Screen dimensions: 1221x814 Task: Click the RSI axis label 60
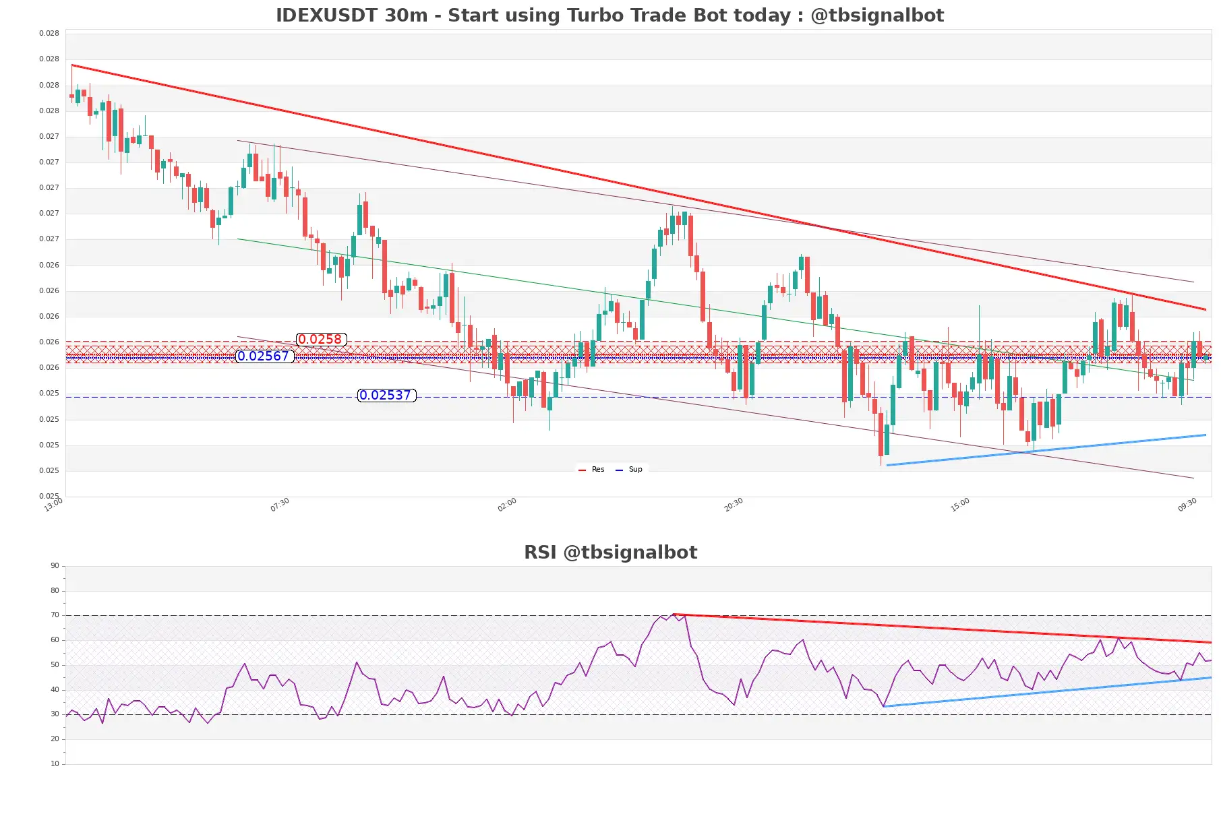coord(55,640)
